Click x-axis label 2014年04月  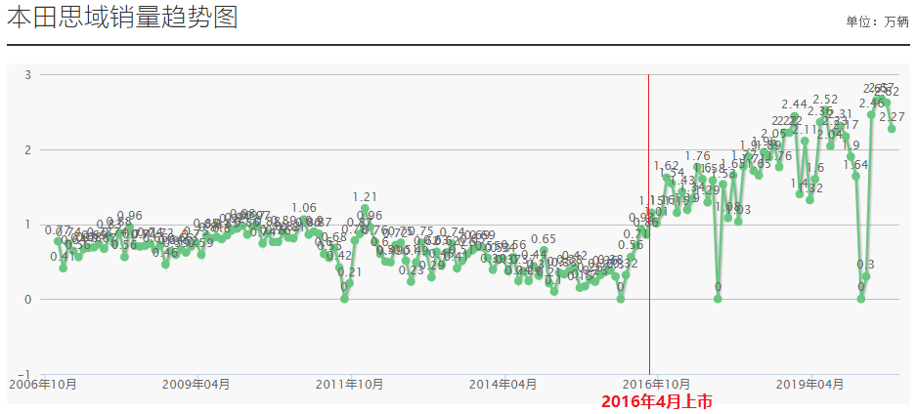(x=504, y=385)
